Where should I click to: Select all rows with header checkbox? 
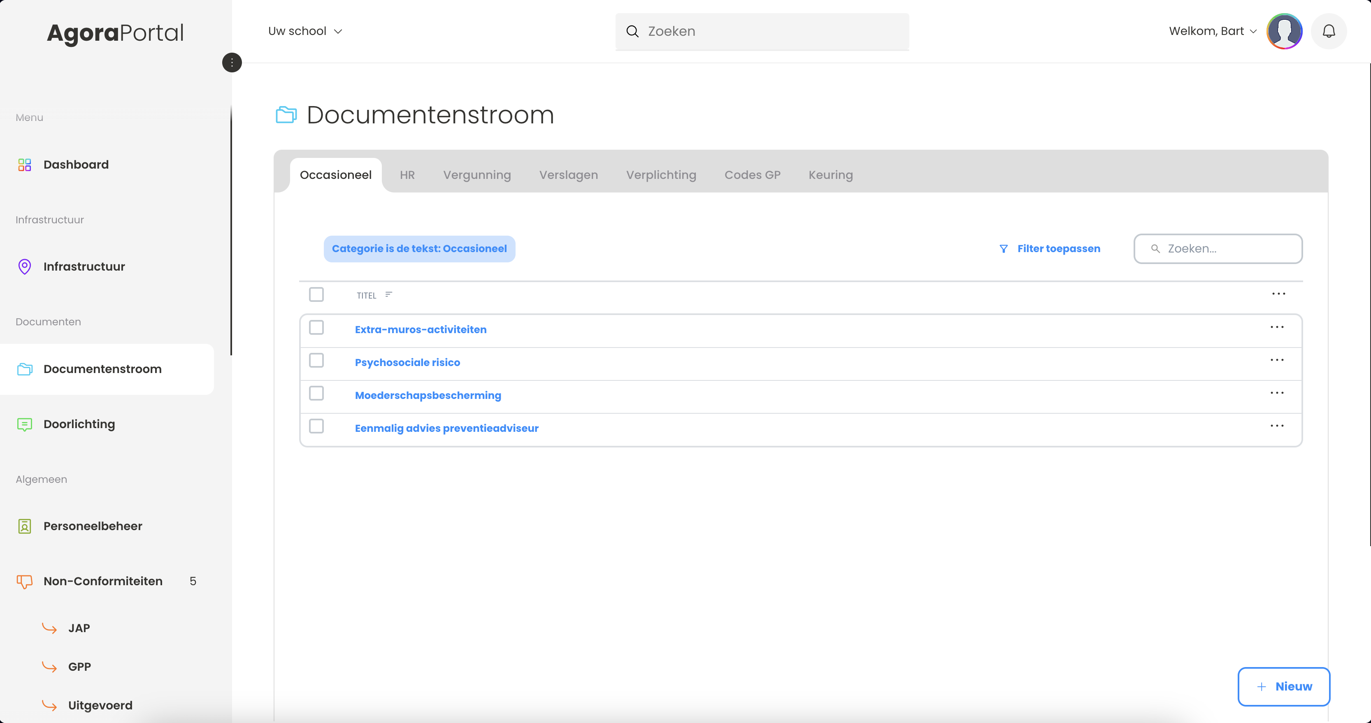coord(316,295)
